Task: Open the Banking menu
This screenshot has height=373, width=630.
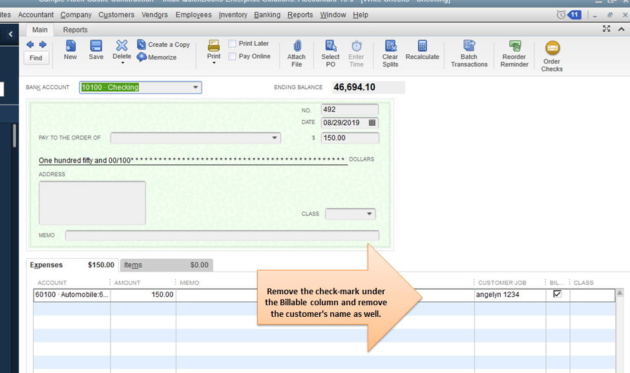Action: click(268, 15)
